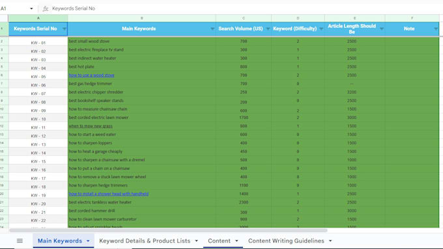Select cell KW - 18
443x249 pixels.
[x=38, y=185]
